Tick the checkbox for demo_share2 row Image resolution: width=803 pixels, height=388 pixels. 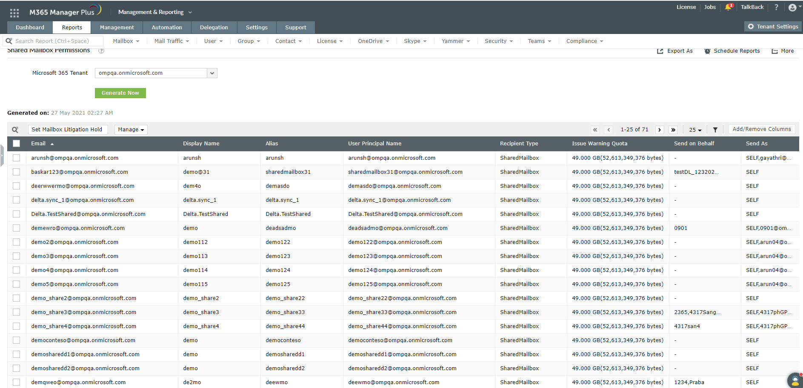[16, 298]
